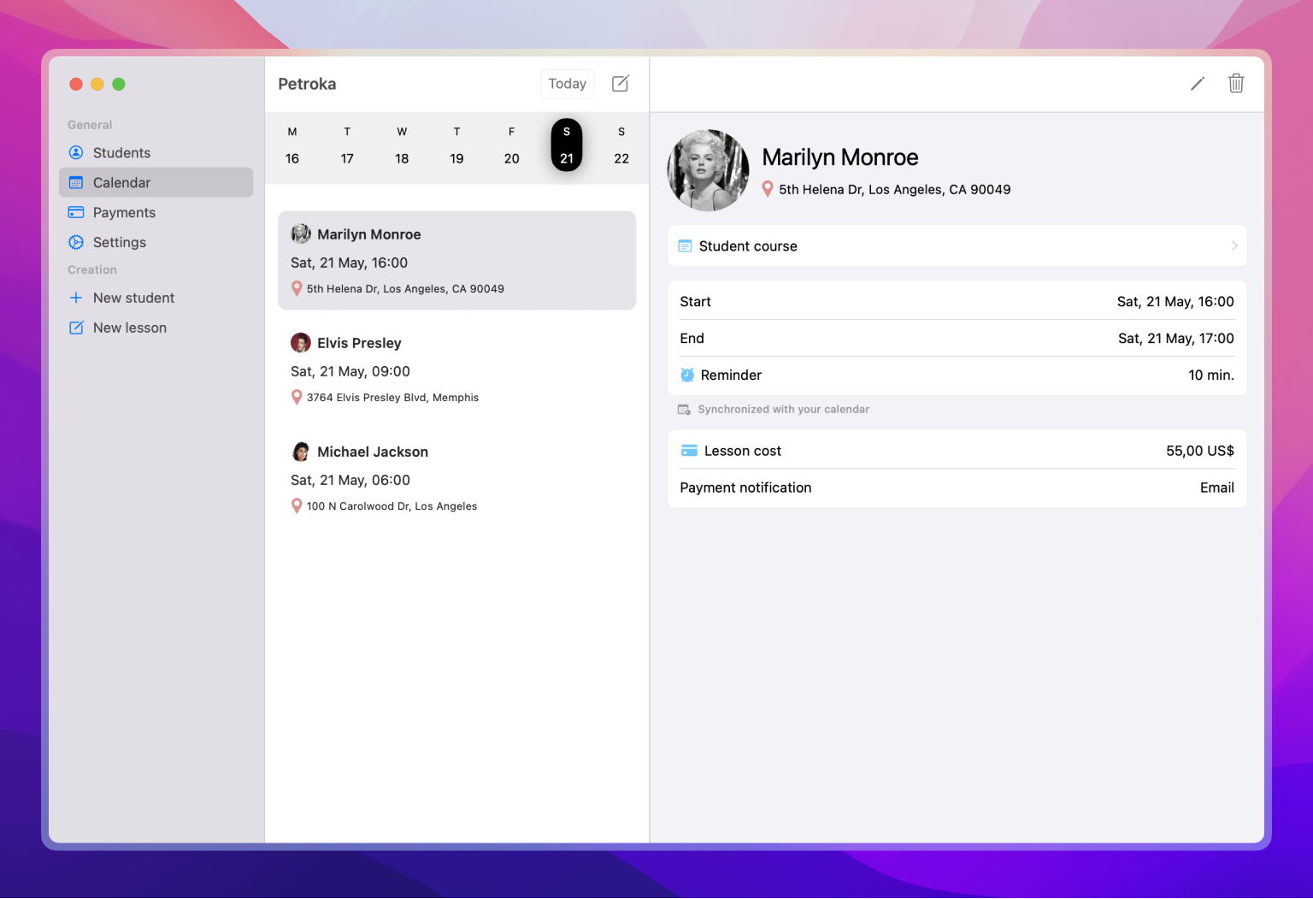Delete lesson with the trash icon
This screenshot has width=1313, height=899.
(1236, 84)
